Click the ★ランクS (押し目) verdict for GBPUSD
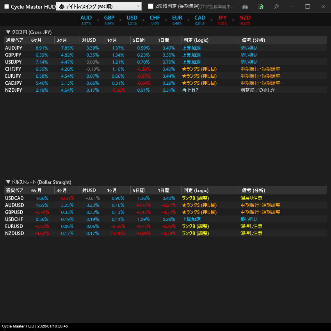The width and height of the screenshot is (331, 331). click(199, 212)
